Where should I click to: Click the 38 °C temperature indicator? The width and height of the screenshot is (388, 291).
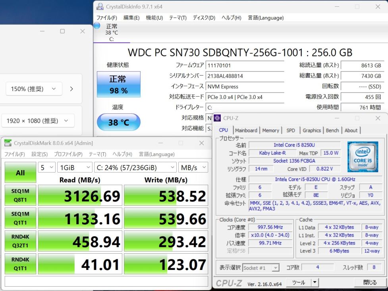click(118, 122)
